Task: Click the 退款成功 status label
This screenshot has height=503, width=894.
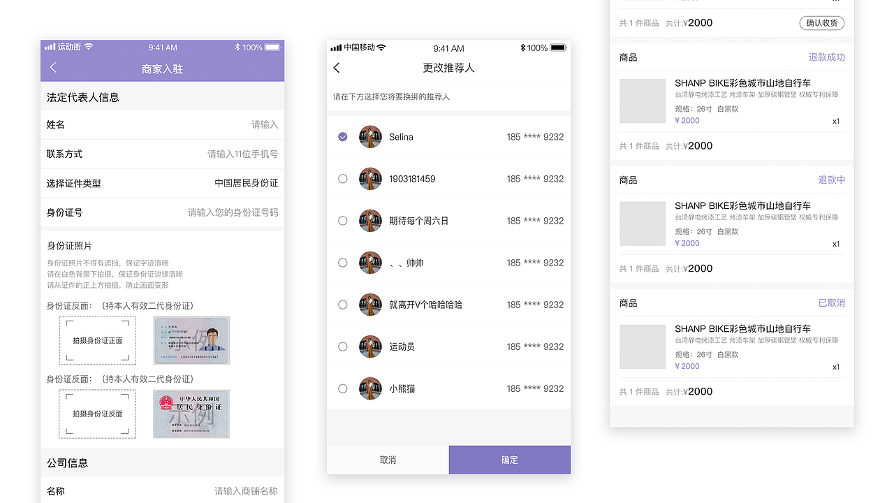Action: 827,57
